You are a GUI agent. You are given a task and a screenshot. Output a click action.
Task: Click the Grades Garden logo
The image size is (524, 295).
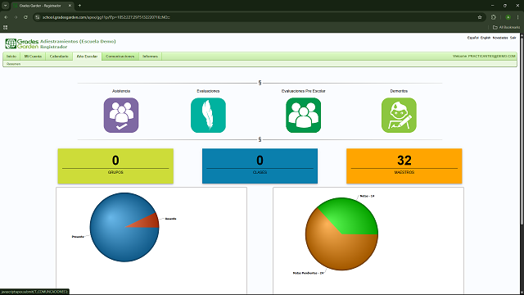(22, 43)
